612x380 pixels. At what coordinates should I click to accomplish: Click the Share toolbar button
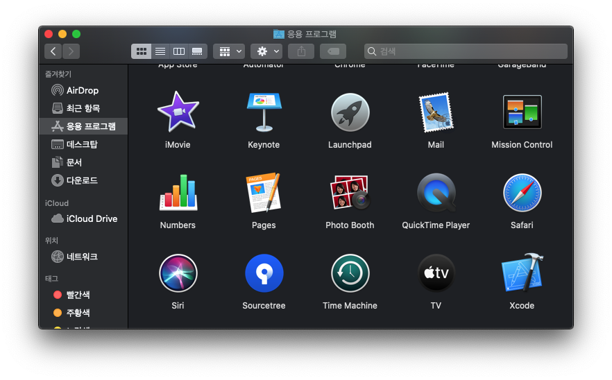pos(301,51)
